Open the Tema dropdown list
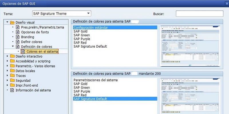Image resolution: width=229 pixels, height=114 pixels. [x=88, y=13]
